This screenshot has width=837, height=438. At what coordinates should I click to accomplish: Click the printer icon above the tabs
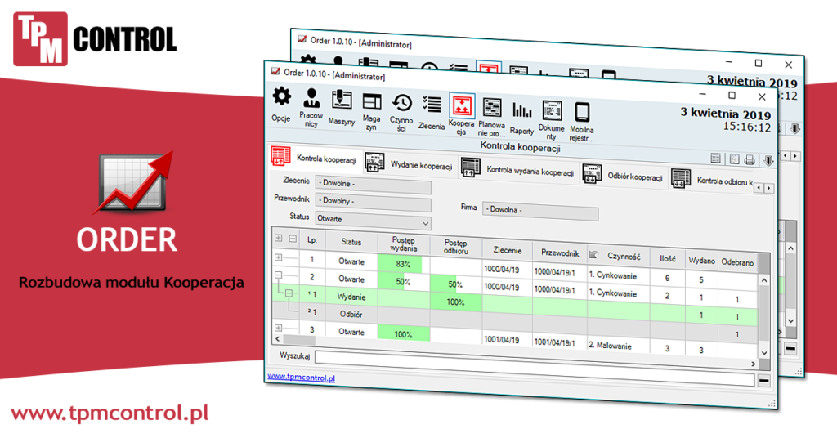pos(750,160)
